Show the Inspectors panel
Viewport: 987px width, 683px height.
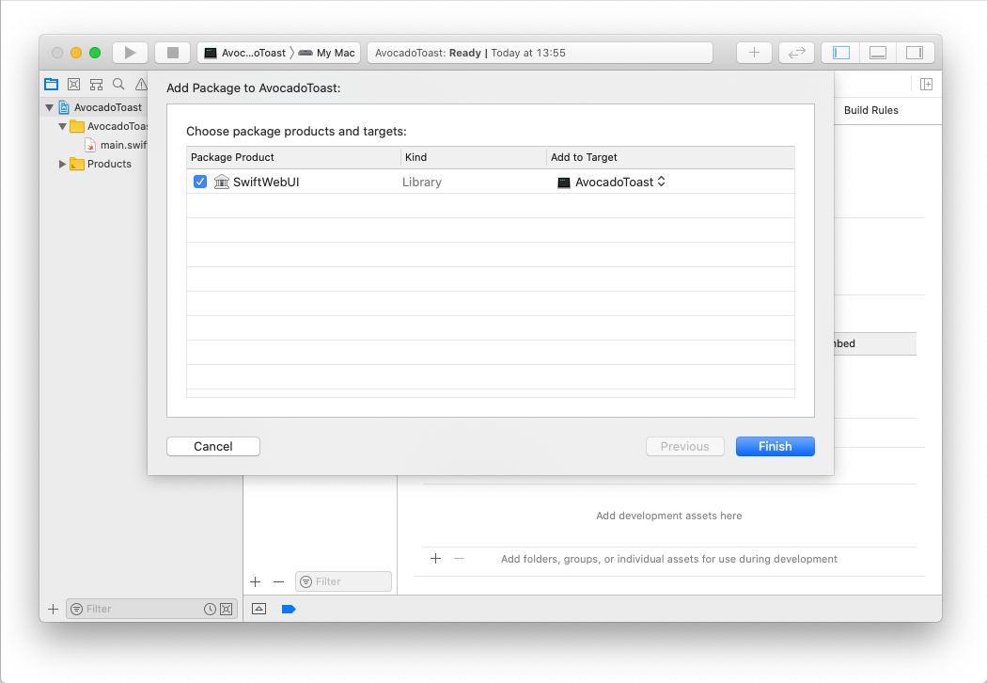pyautogui.click(x=915, y=53)
